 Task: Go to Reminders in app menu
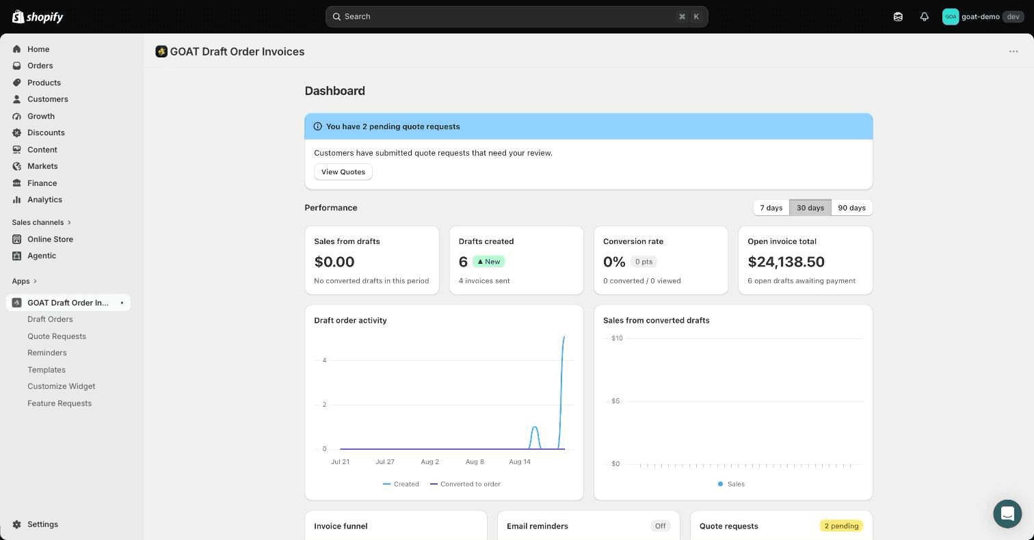coord(47,353)
